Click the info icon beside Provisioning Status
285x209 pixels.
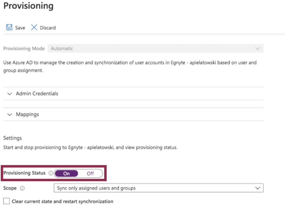tap(50, 173)
